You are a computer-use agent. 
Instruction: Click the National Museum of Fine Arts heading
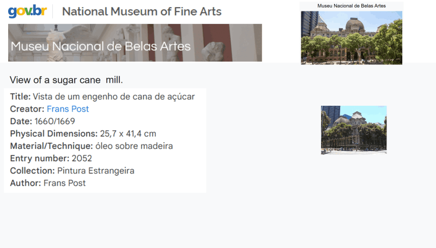click(x=142, y=11)
